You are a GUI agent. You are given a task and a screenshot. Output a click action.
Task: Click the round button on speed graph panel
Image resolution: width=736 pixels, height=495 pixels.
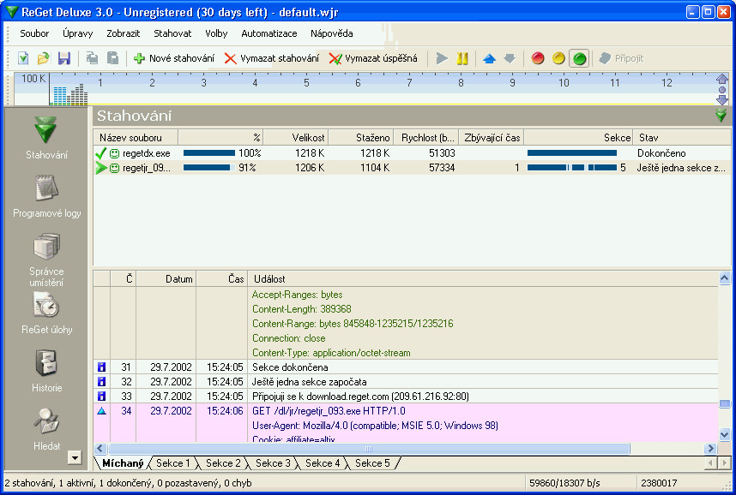(722, 89)
